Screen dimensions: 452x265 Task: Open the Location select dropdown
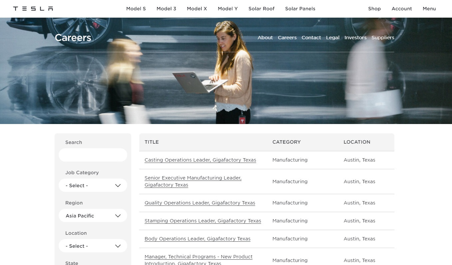[93, 246]
